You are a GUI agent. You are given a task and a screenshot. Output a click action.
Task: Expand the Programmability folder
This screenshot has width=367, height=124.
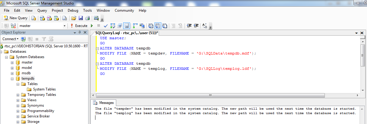click(x=18, y=111)
